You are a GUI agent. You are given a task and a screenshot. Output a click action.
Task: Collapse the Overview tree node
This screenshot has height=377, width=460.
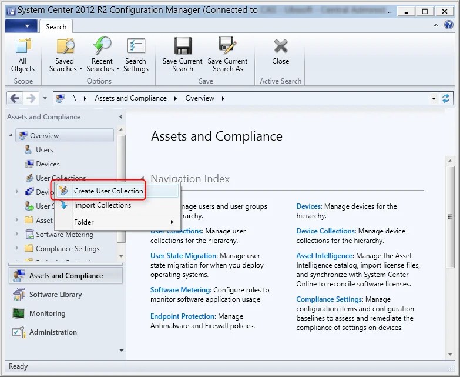(x=11, y=135)
